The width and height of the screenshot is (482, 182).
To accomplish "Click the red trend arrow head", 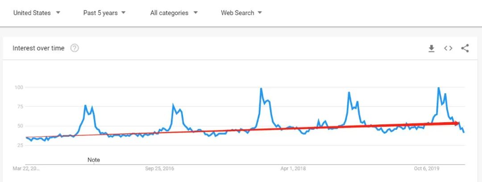I will (x=457, y=123).
